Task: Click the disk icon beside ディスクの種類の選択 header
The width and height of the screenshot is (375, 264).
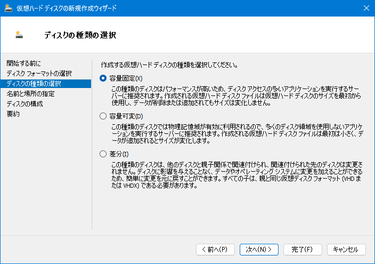Action: point(19,35)
